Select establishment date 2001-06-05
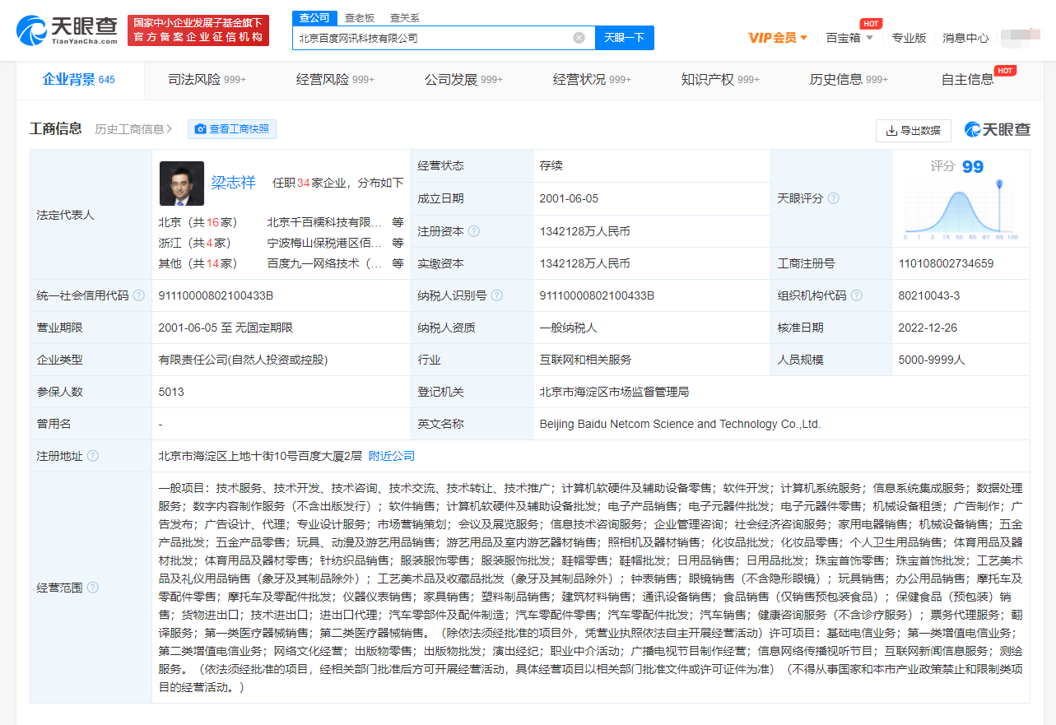 pyautogui.click(x=569, y=198)
